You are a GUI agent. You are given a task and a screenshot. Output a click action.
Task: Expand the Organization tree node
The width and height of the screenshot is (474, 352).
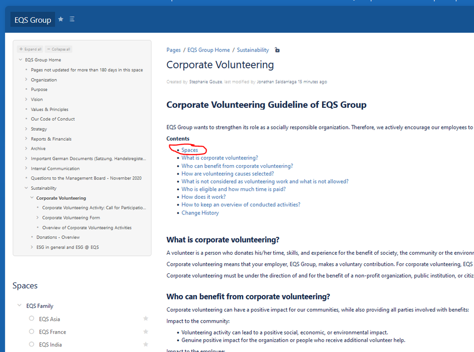tap(26, 80)
